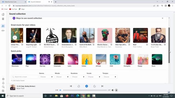Click Search for a track field

click(x=25, y=77)
